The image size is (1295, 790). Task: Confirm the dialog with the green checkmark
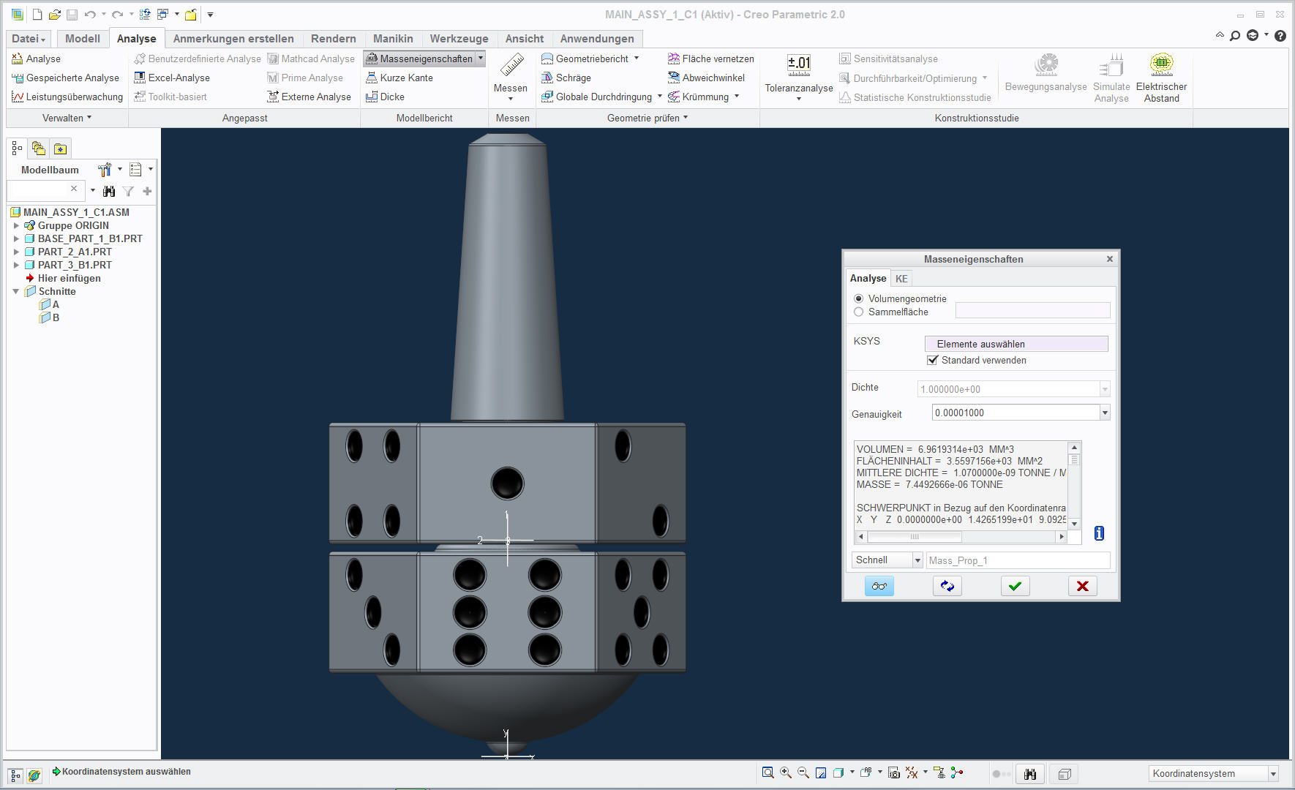click(x=1015, y=586)
